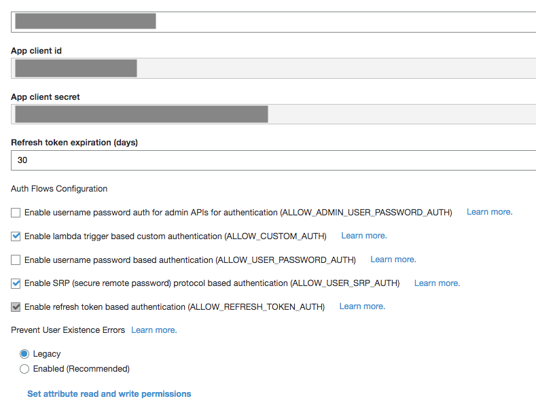Open Learn more for Prevent User Existence Errors

click(x=154, y=330)
